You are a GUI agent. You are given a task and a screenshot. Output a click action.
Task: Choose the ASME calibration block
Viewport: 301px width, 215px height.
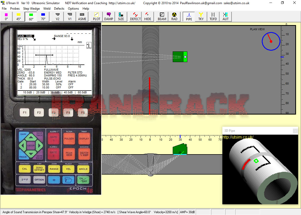82,16
